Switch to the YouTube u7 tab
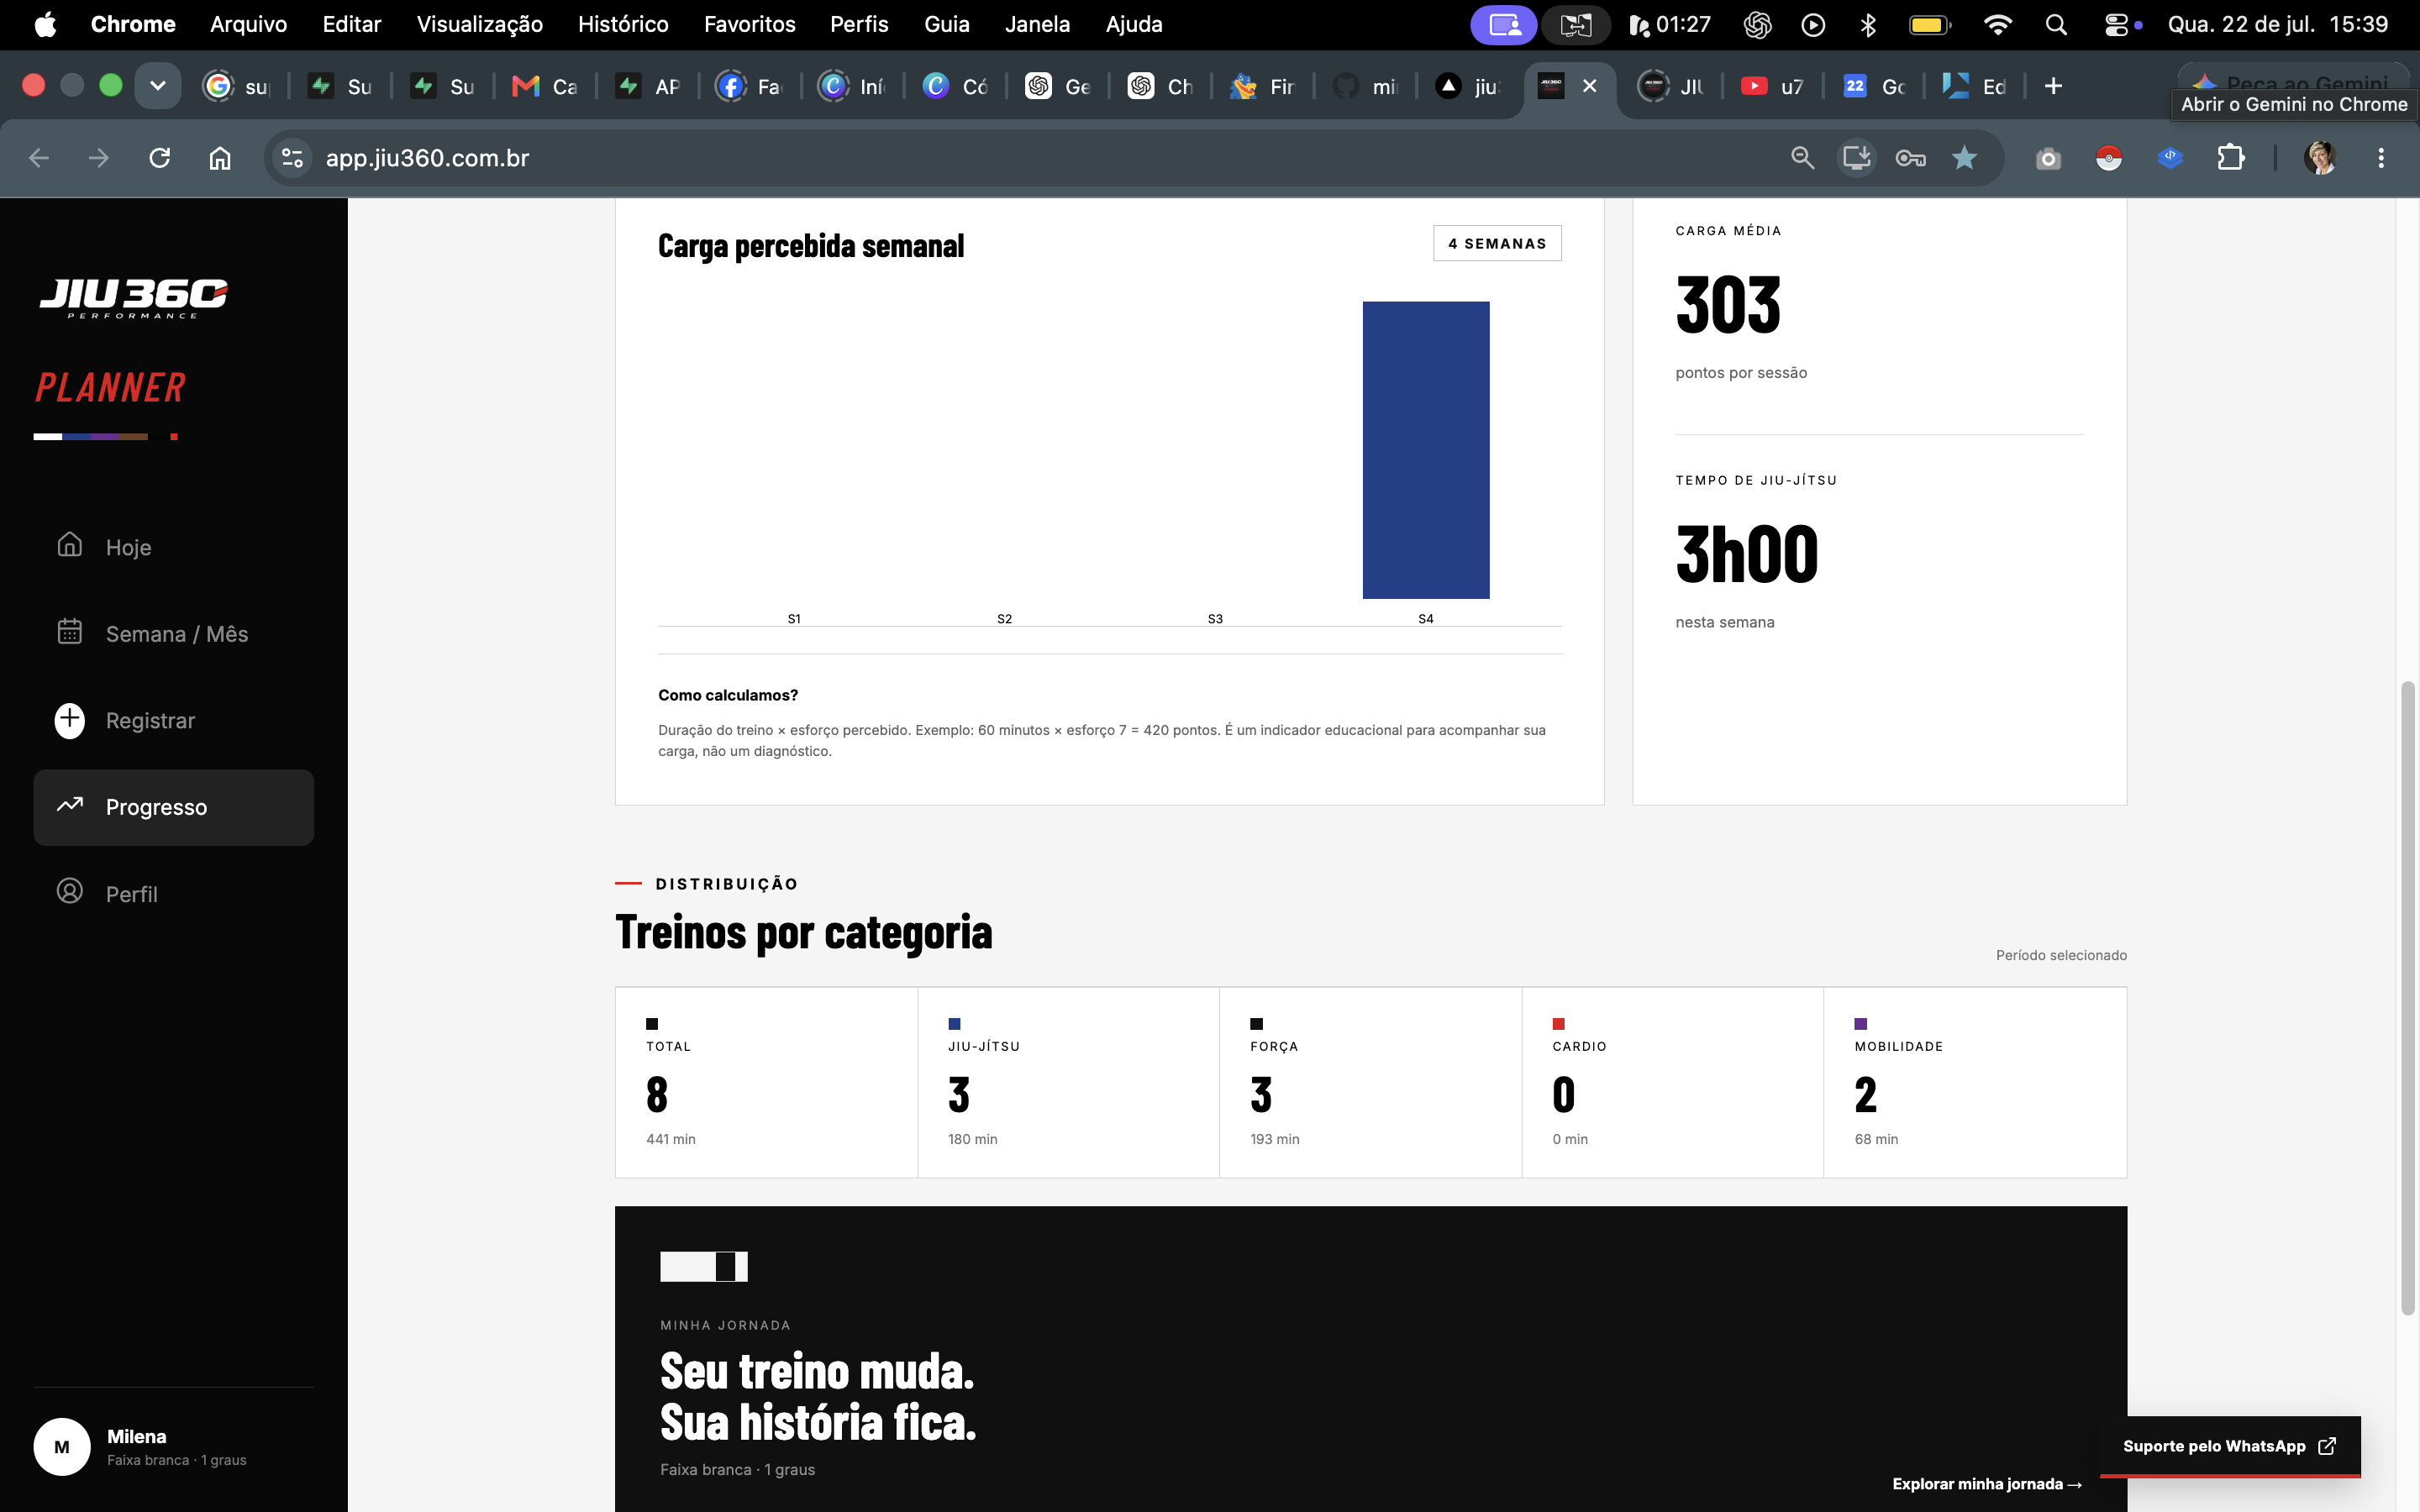This screenshot has width=2420, height=1512. point(1772,86)
